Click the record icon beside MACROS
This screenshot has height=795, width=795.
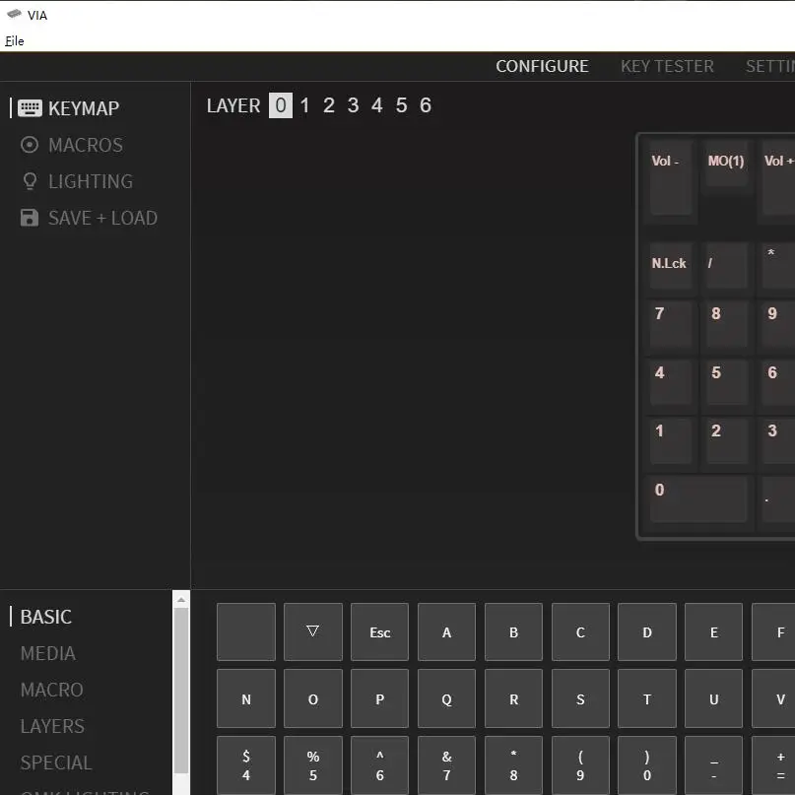(30, 145)
